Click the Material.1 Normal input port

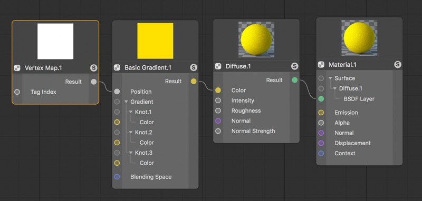click(x=321, y=133)
